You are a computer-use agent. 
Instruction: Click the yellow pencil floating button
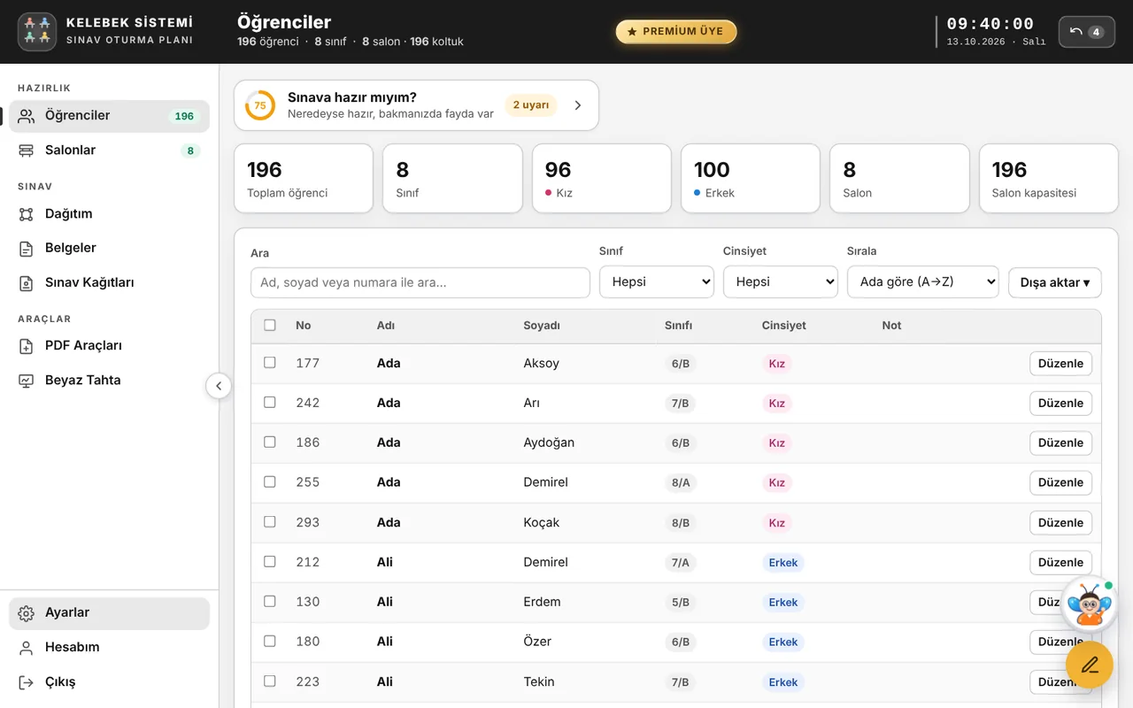pyautogui.click(x=1090, y=665)
